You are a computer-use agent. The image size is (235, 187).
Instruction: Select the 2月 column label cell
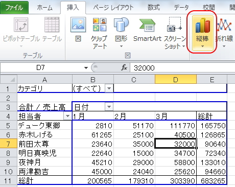134,116
